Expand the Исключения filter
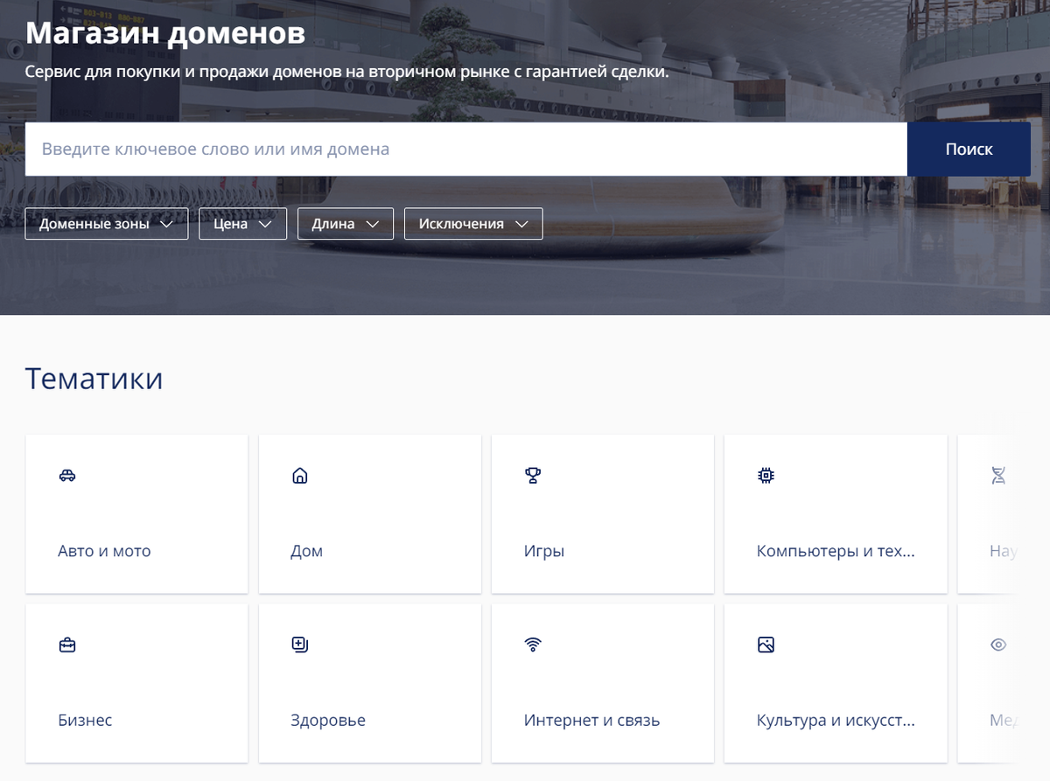 click(x=472, y=223)
